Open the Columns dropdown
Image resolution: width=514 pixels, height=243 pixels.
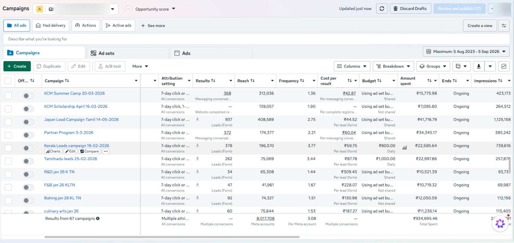pyautogui.click(x=352, y=66)
